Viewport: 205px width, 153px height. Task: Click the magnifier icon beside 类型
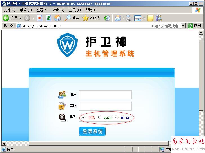[63, 117]
